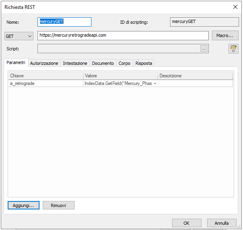This screenshot has height=230, width=243.
Task: Click the Valore column header
Action: (x=120, y=76)
